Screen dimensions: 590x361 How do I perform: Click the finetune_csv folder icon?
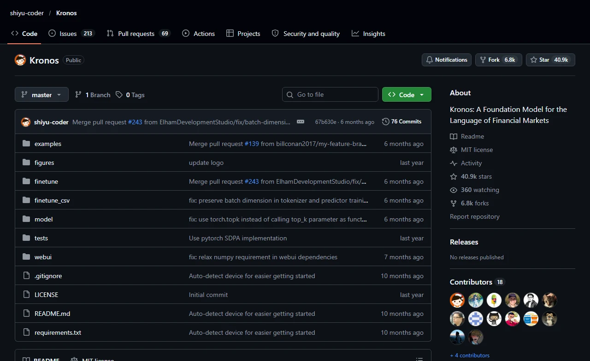26,200
